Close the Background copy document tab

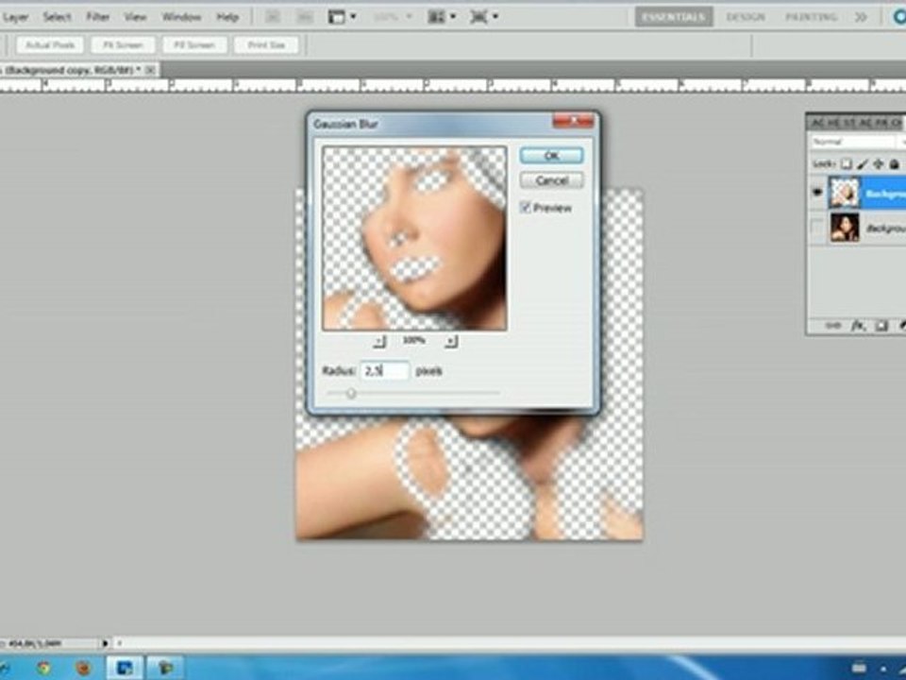click(x=150, y=70)
